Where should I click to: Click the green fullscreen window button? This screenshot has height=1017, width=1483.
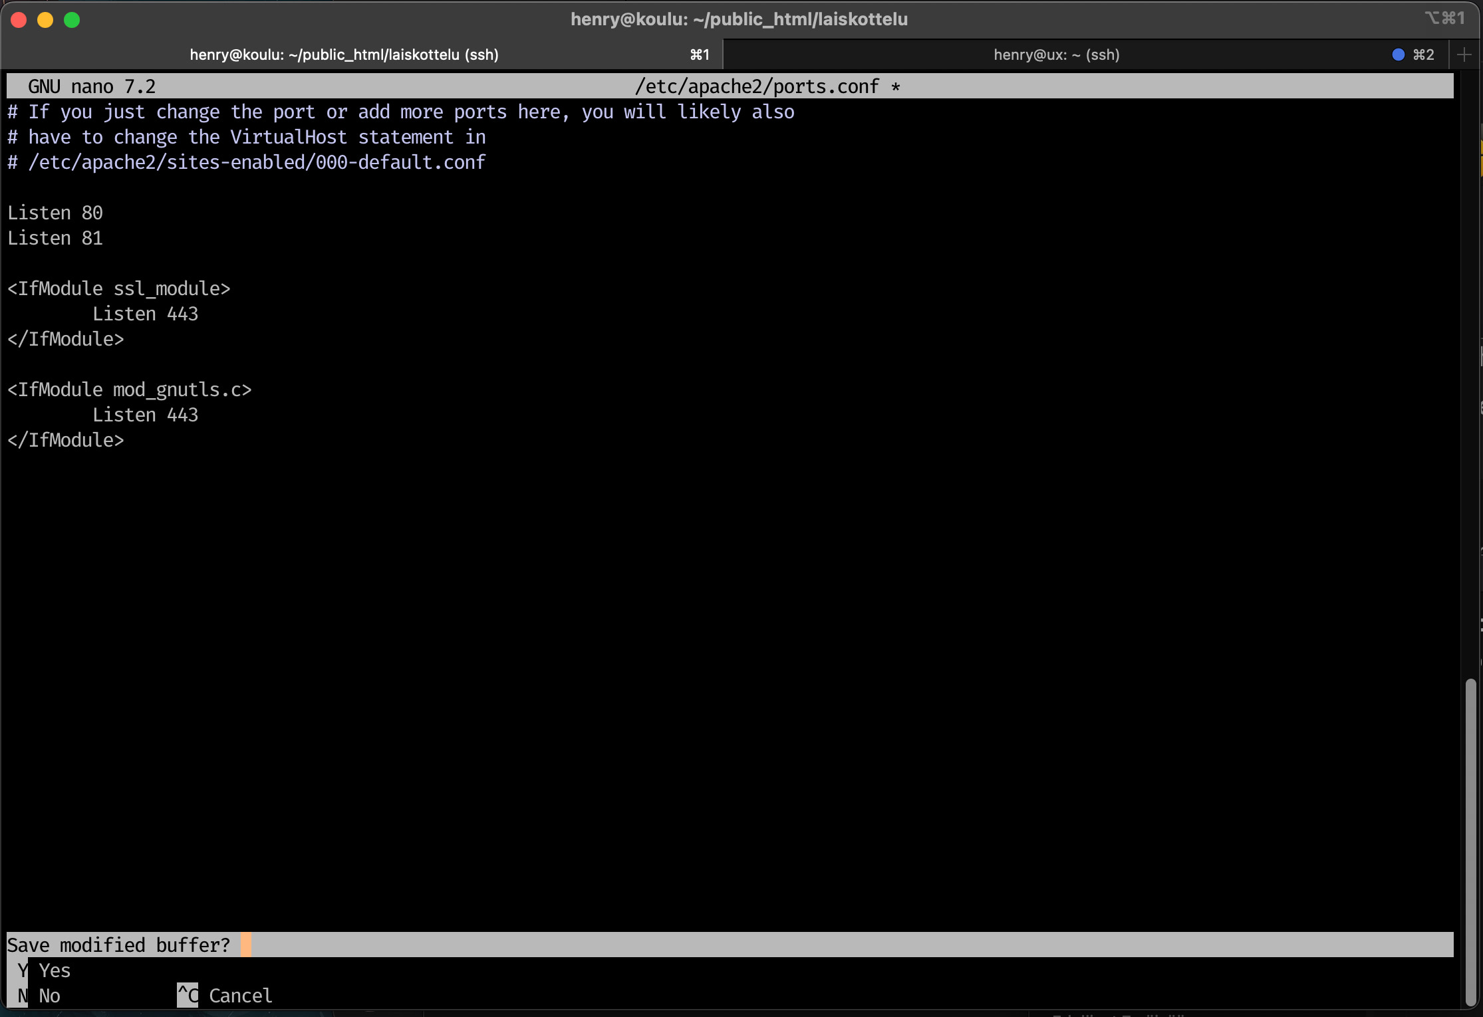pyautogui.click(x=72, y=20)
